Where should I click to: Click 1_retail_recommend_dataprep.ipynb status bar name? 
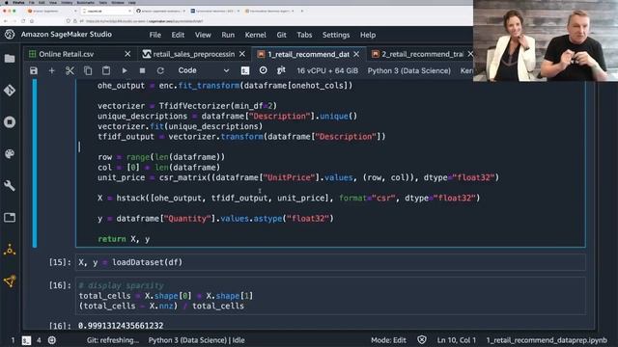(x=547, y=340)
